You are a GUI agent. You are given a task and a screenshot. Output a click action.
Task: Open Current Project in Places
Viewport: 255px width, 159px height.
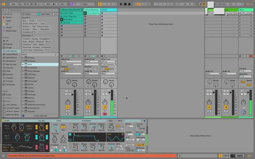[12, 108]
